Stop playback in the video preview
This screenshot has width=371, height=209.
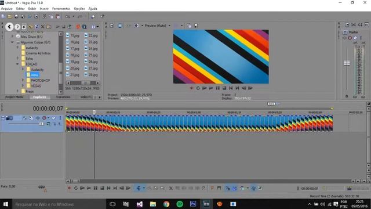pos(224,88)
